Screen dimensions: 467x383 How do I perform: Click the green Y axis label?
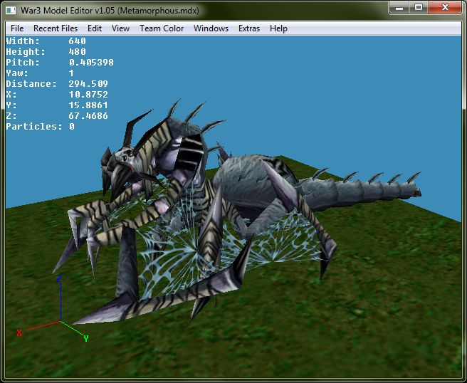tap(86, 338)
